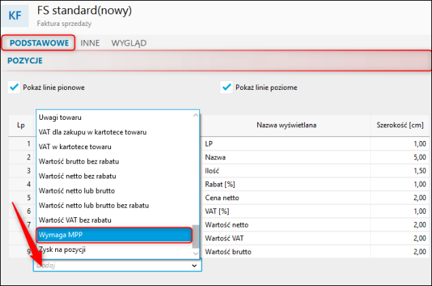This screenshot has height=286, width=432.
Task: Click row number 1 in Lp column
Action: click(20, 144)
